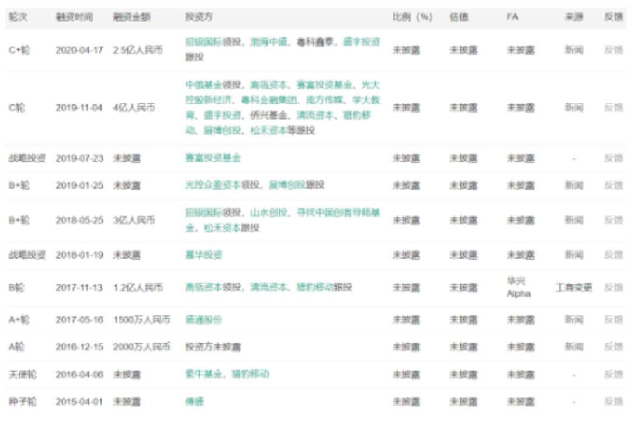The width and height of the screenshot is (631, 422).
Task: Select the 投资方未披露 cell
Action: (213, 347)
